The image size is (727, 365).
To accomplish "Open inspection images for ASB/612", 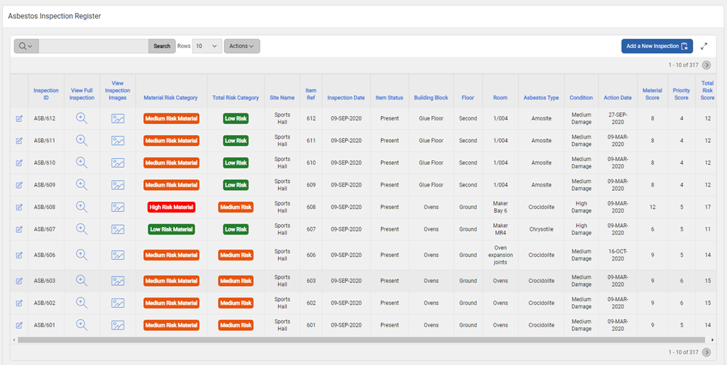I will coord(118,118).
